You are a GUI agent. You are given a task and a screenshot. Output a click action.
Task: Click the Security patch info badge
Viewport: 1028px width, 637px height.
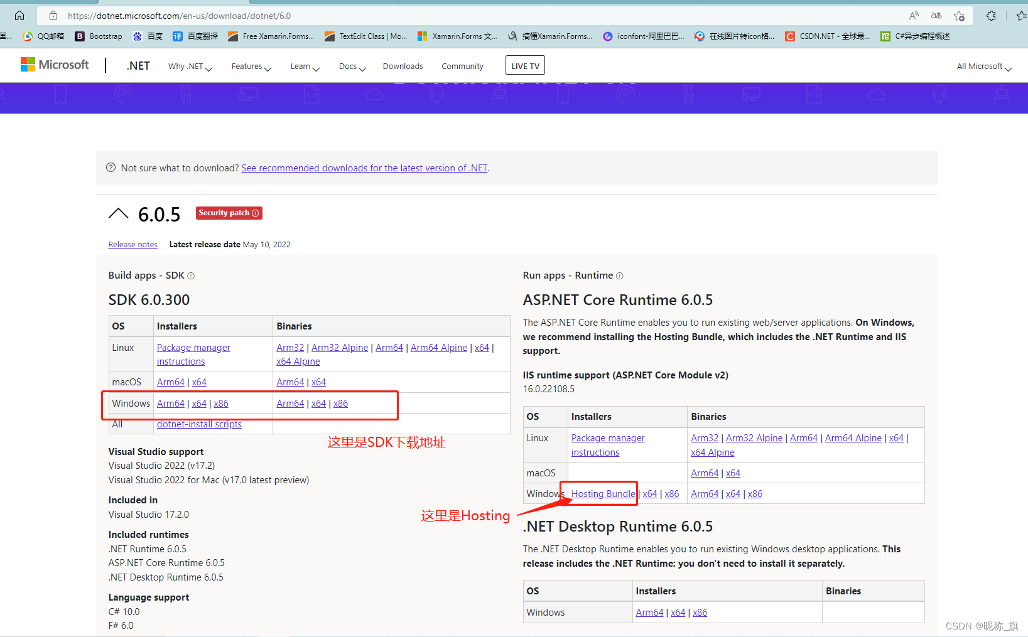(229, 213)
